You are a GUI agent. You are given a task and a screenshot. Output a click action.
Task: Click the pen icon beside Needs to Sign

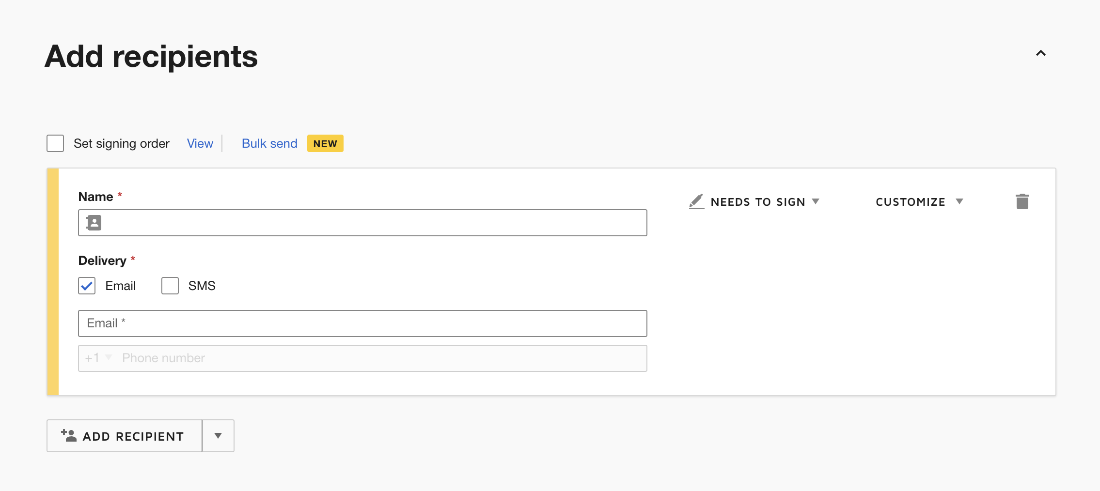click(696, 201)
